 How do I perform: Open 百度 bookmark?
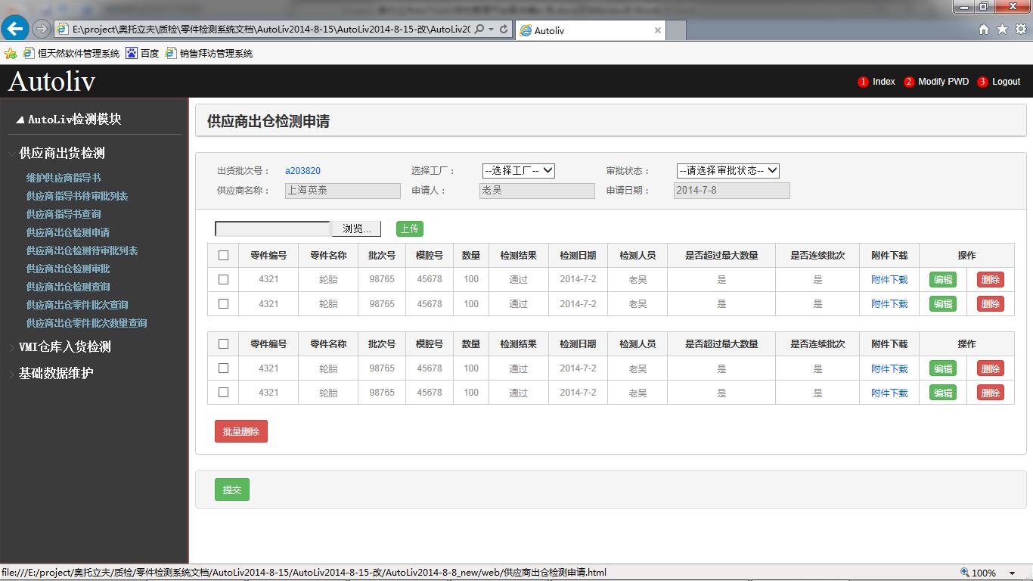pos(142,54)
